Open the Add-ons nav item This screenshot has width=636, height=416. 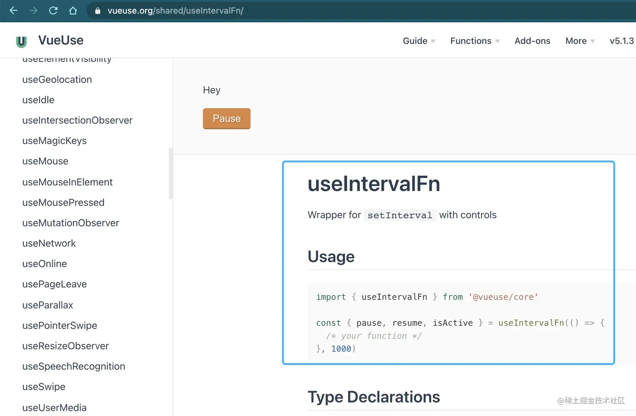pyautogui.click(x=533, y=41)
